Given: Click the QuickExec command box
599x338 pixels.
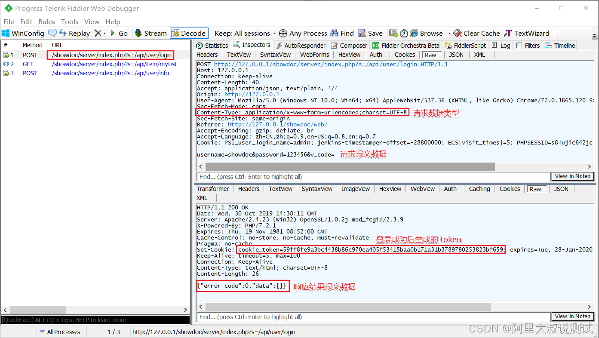Looking at the screenshot, I should [95, 320].
